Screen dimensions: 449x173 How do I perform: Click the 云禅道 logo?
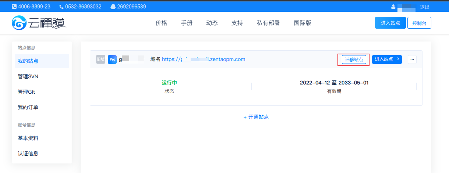[x=39, y=23]
